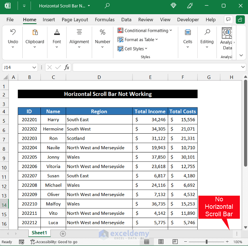Open Accessibility checker in status bar
This screenshot has width=248, height=246.
tap(54, 242)
